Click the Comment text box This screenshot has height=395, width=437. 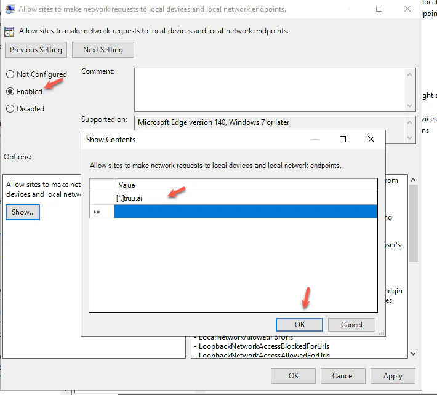(x=270, y=90)
